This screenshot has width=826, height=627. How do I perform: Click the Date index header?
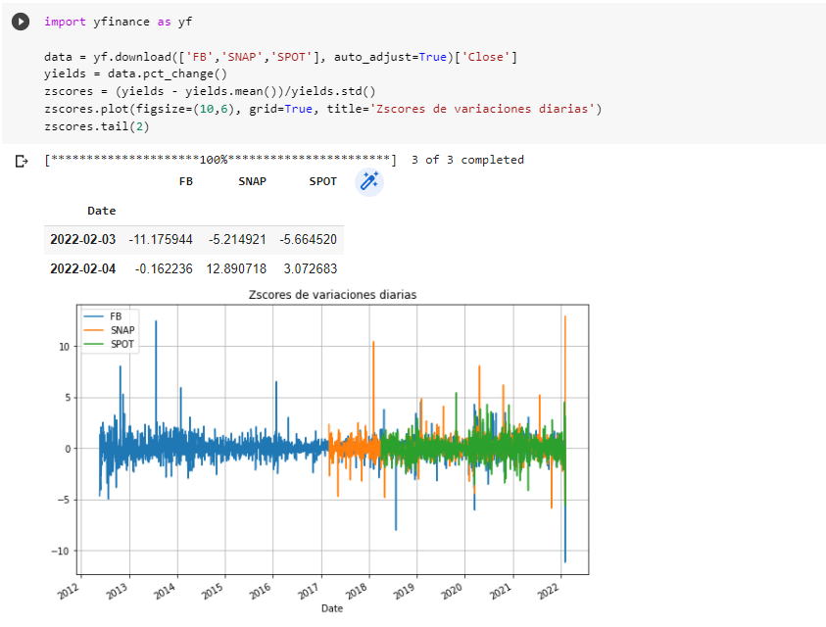pos(101,211)
